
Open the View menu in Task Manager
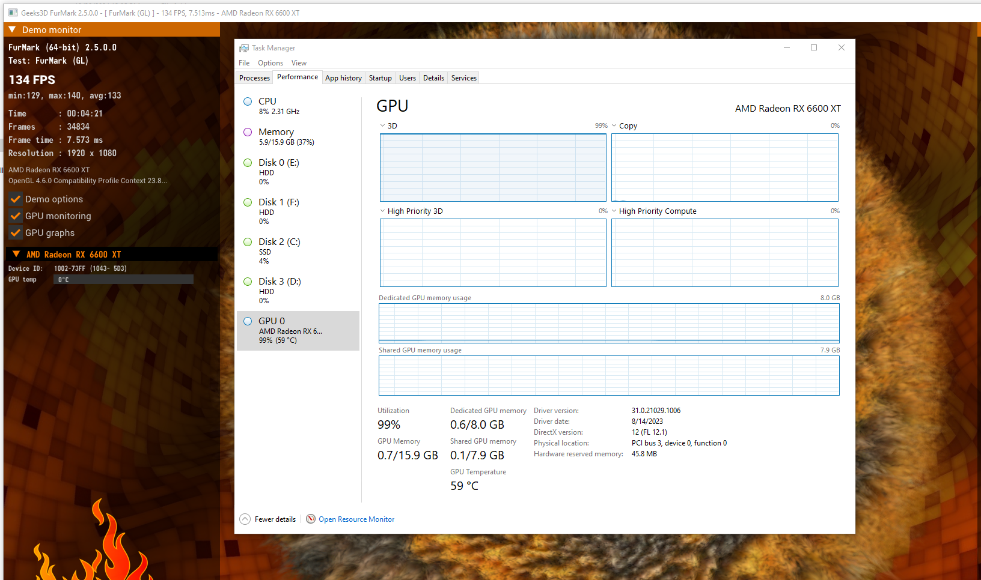click(x=299, y=63)
